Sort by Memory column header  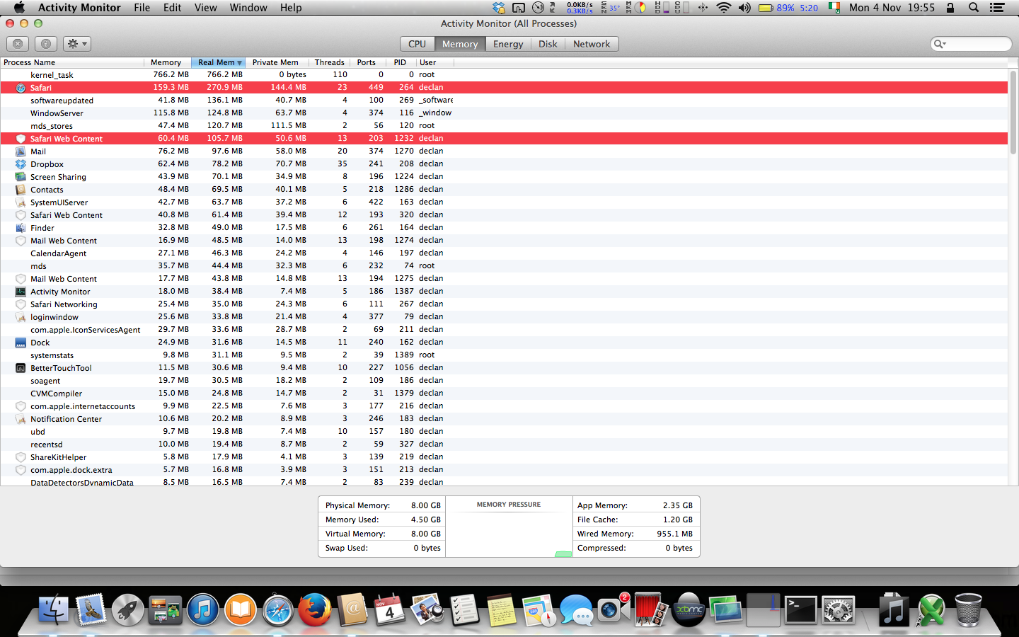coord(167,62)
